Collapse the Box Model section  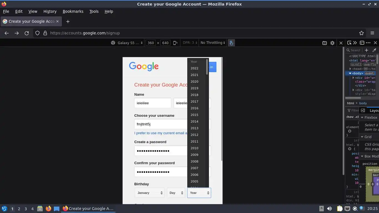[362, 156]
